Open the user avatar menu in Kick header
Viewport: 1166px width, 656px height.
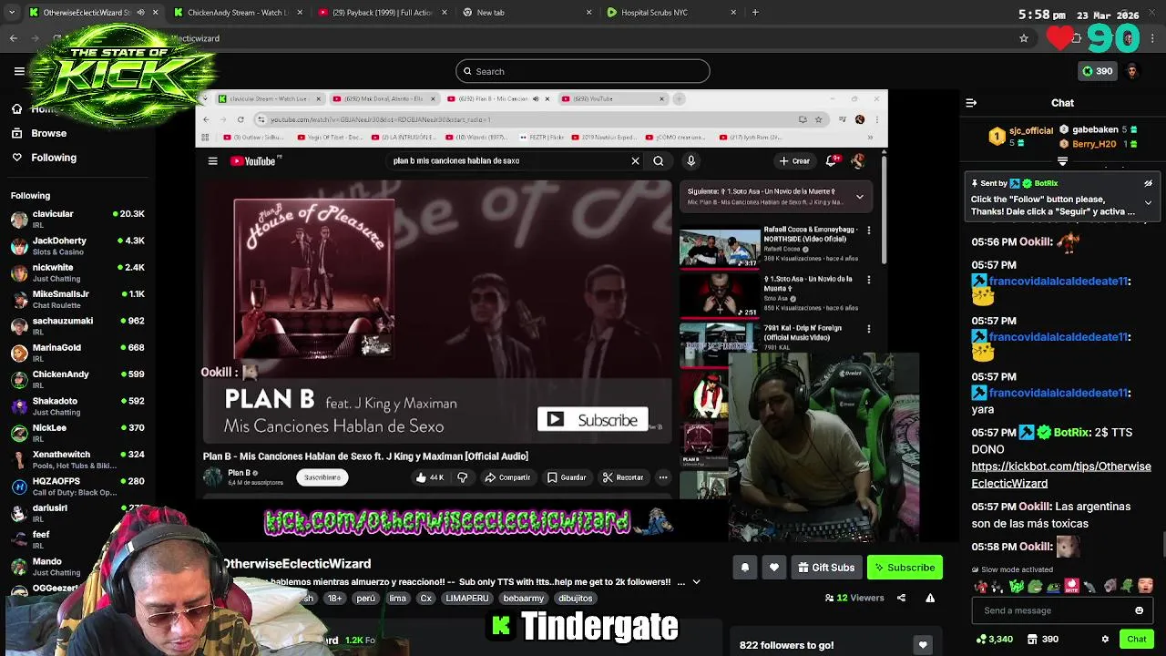(x=1132, y=71)
